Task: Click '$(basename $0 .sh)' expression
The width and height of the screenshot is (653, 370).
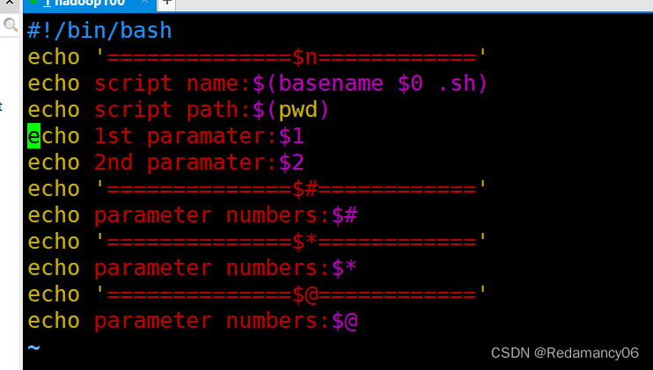Action: 370,83
